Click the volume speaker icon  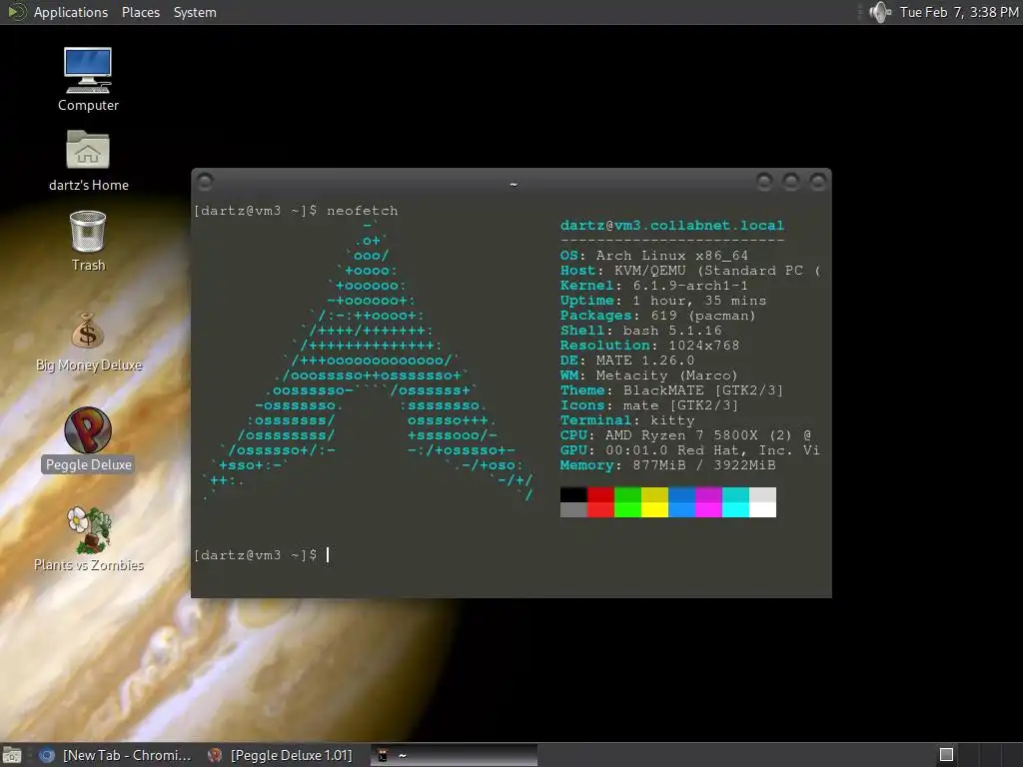[879, 12]
